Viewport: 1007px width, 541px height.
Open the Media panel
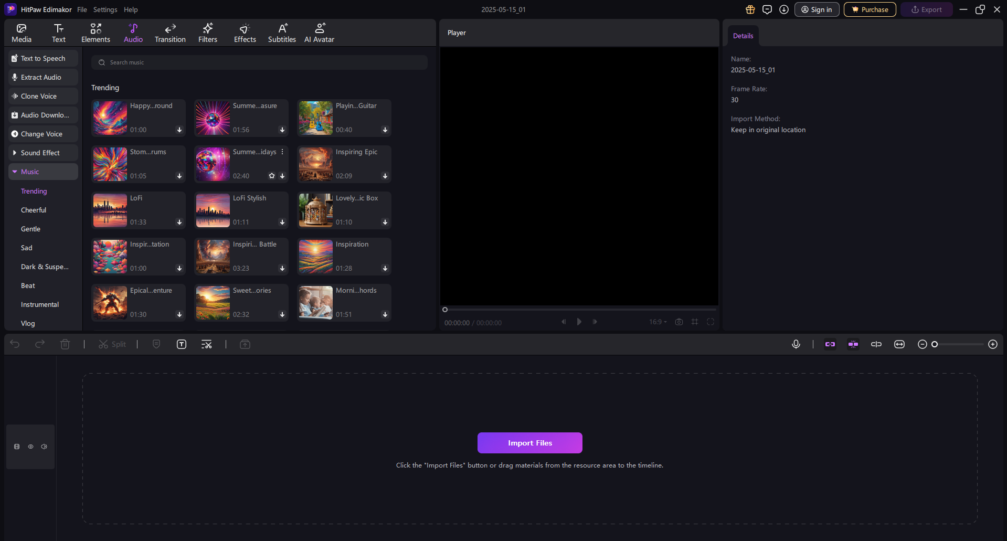coord(22,33)
